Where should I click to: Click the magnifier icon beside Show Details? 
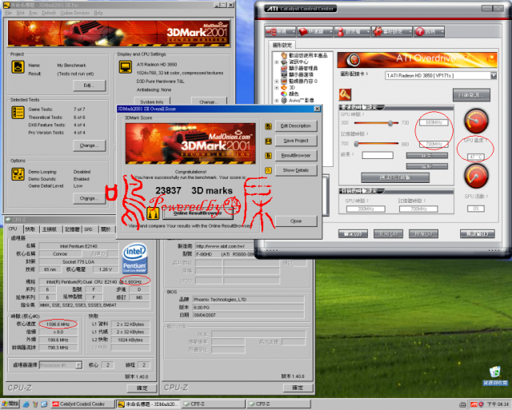(x=269, y=170)
